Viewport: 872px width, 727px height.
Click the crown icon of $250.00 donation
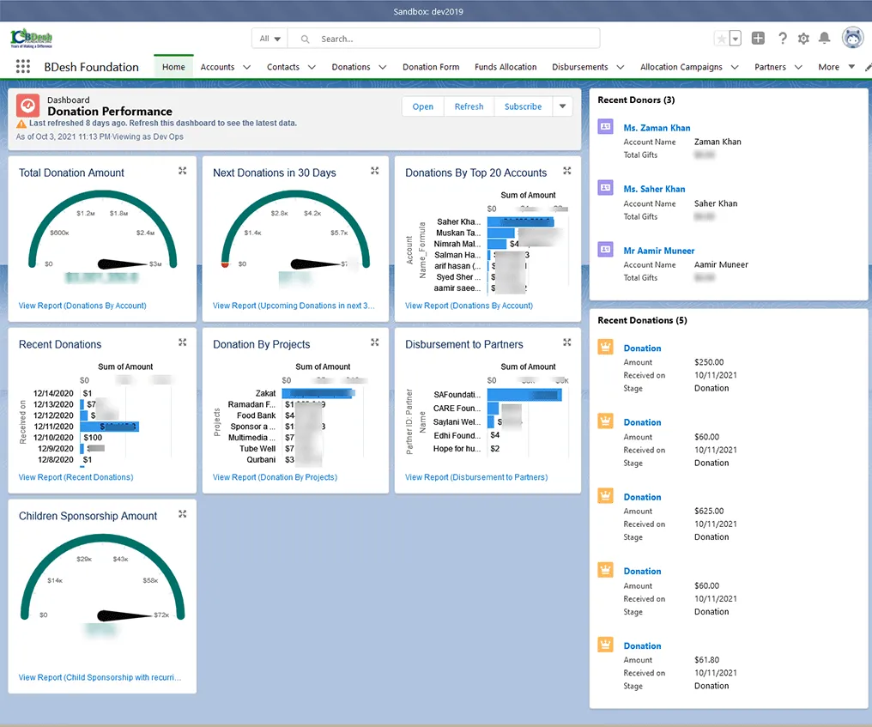click(606, 347)
